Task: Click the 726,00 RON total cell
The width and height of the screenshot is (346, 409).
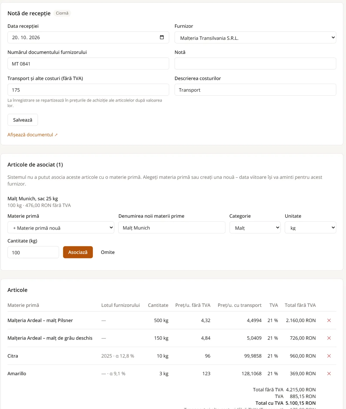Action: [303, 338]
